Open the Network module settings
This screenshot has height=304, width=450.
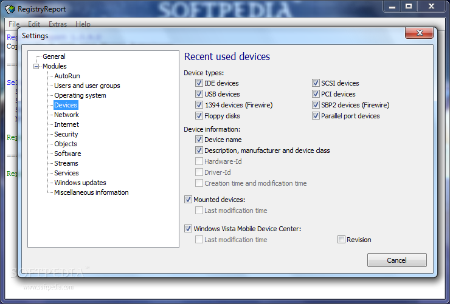(66, 115)
